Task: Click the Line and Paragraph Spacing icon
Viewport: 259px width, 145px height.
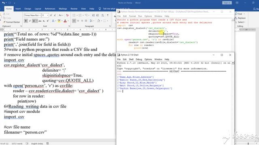Action: coord(91,21)
